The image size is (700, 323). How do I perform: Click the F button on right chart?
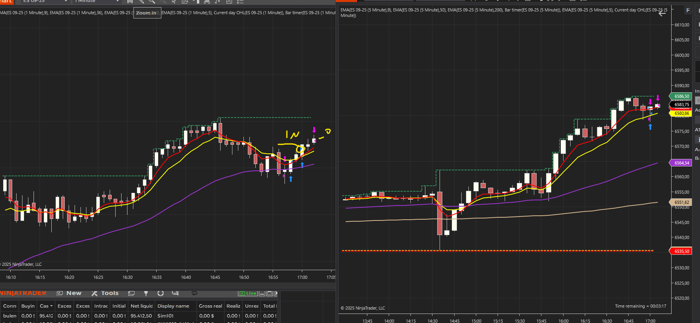[688, 10]
